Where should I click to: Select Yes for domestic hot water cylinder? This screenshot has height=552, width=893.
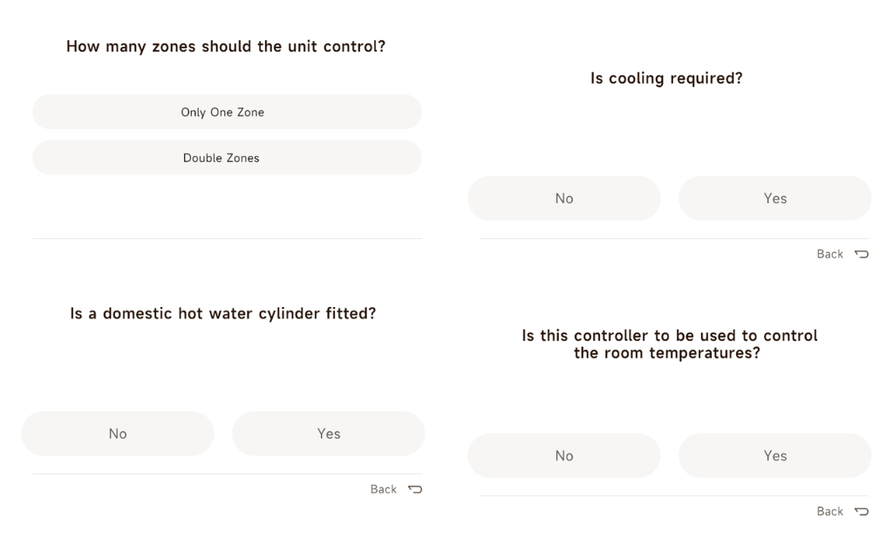[328, 433]
